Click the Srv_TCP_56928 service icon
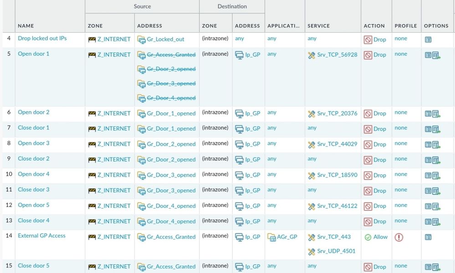The width and height of the screenshot is (455, 273). pyautogui.click(x=312, y=55)
